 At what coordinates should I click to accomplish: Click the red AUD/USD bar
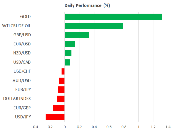pyautogui.click(x=62, y=80)
